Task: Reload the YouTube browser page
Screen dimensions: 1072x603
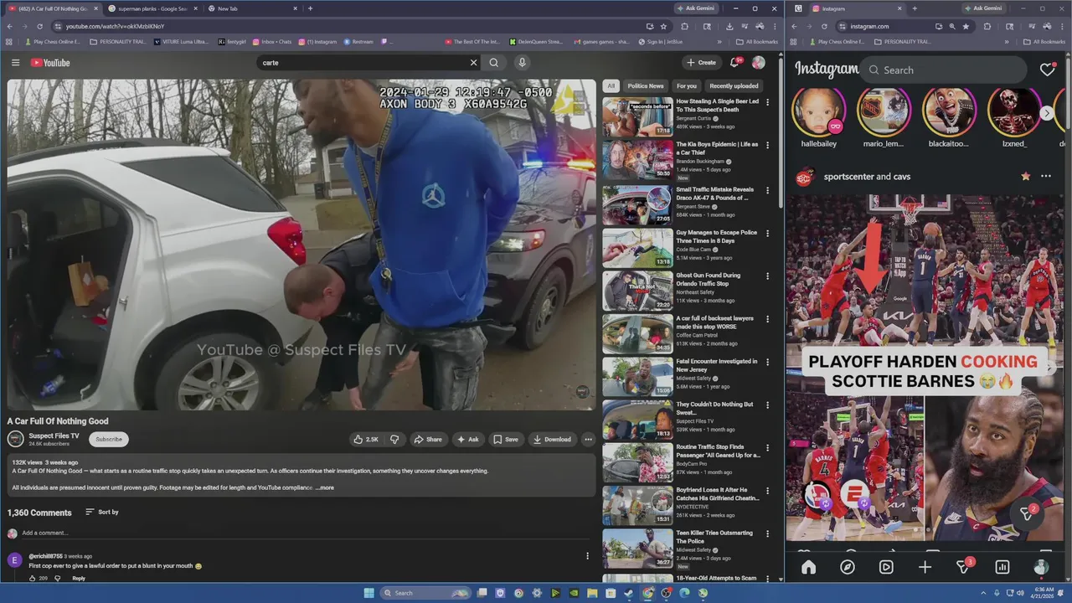Action: (39, 26)
